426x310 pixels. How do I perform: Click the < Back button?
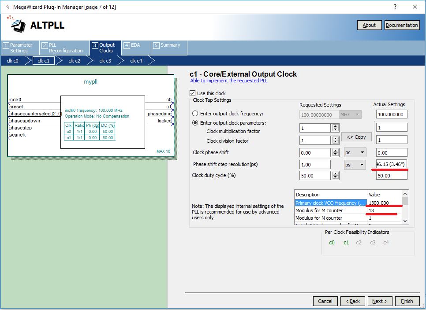(x=352, y=301)
